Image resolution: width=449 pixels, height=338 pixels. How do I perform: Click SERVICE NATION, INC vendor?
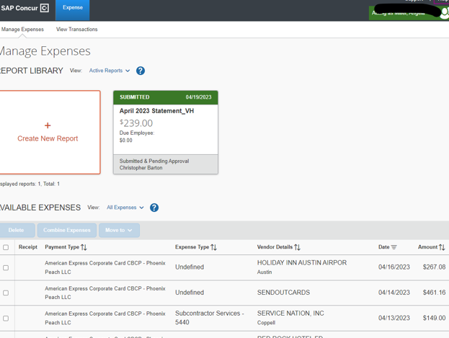point(290,313)
